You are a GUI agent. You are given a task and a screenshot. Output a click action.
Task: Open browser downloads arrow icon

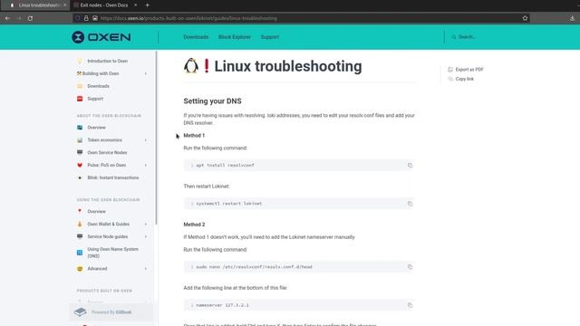572,18
